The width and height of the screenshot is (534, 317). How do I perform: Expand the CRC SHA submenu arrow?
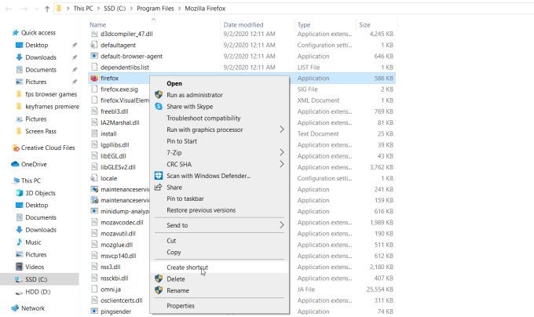[282, 164]
